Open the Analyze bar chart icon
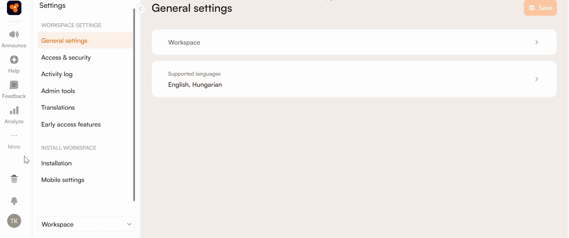Viewport: 569px width, 238px height. (14, 111)
